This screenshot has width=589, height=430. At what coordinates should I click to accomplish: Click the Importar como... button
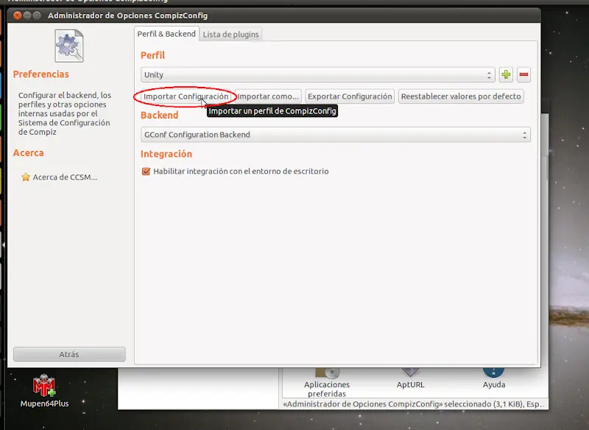click(268, 96)
